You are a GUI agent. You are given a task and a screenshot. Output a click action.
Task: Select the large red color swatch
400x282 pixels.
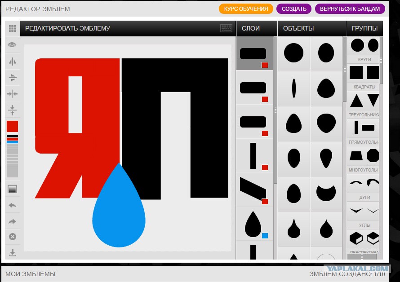pos(12,127)
